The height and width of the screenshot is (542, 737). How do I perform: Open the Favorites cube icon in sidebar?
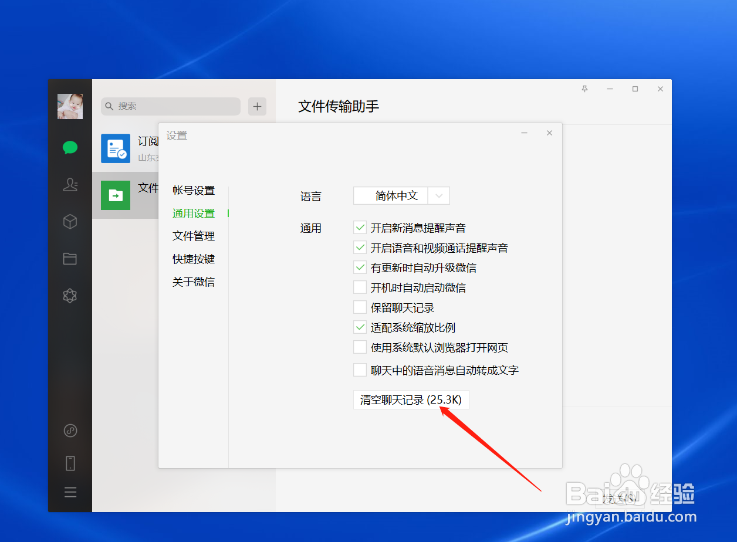[x=70, y=222]
